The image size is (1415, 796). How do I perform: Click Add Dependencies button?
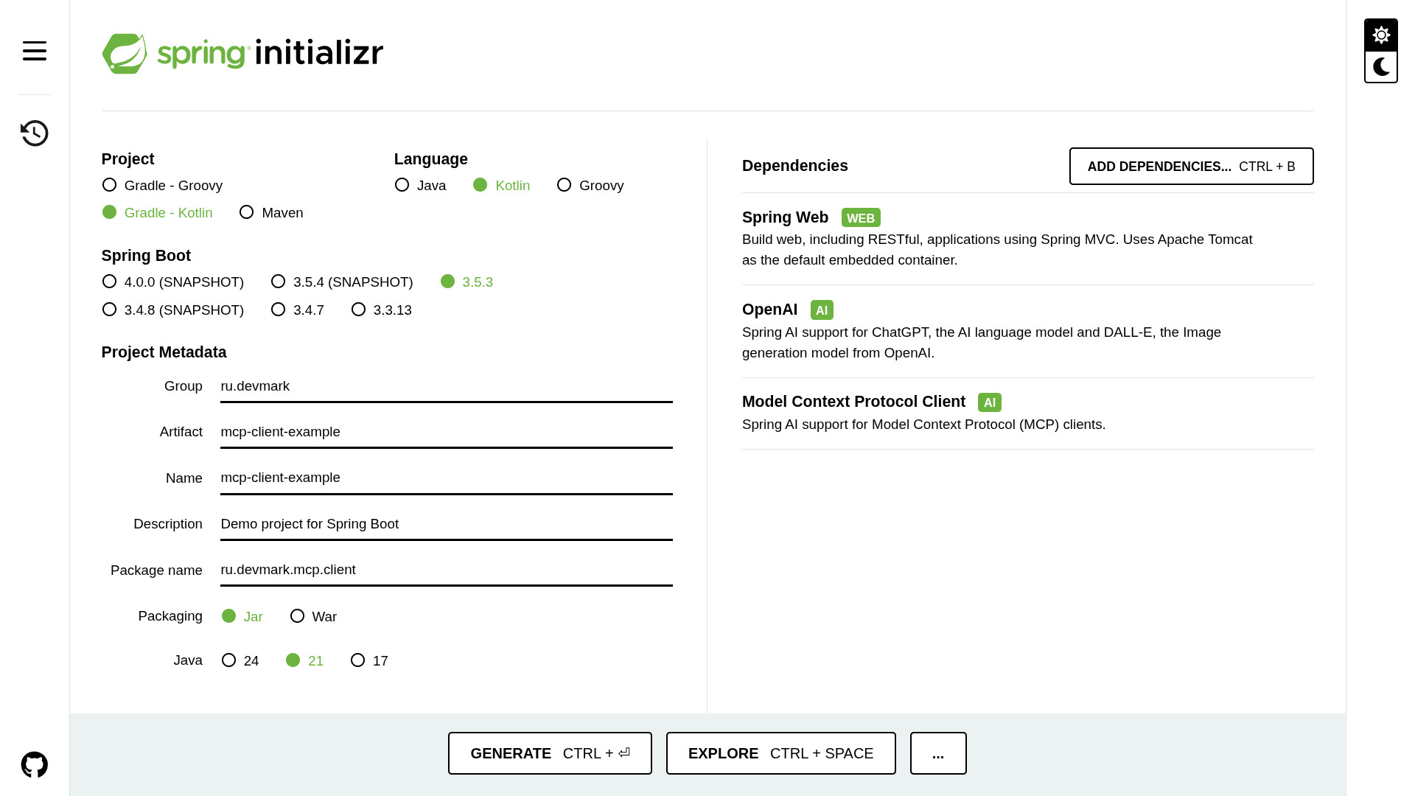click(1191, 167)
